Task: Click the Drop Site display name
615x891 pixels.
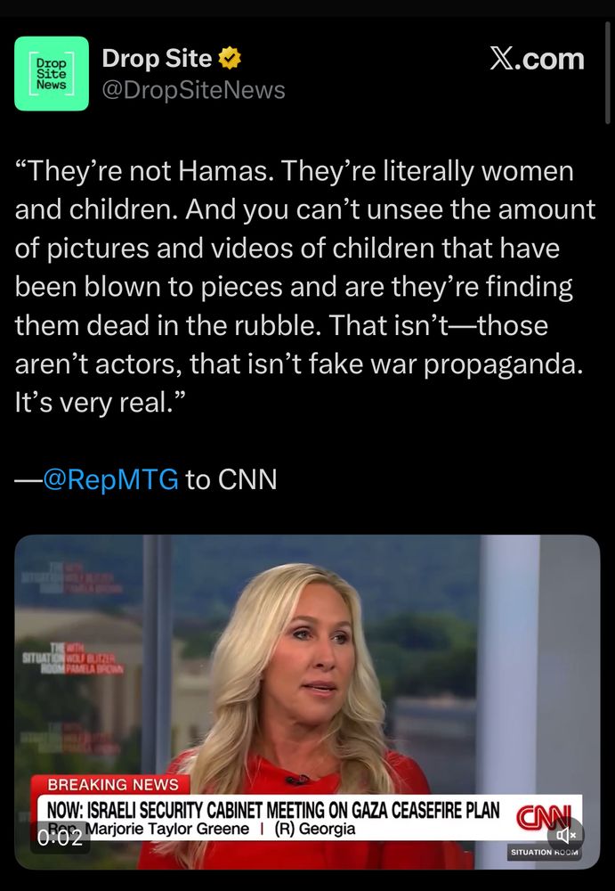Action: [x=157, y=58]
